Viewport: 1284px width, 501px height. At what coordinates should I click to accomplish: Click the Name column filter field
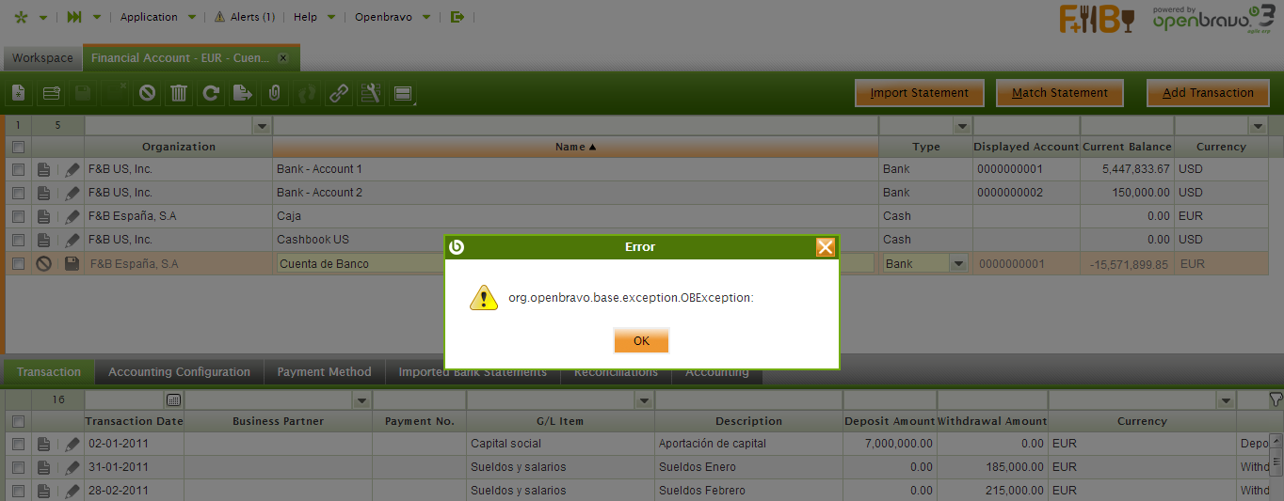[x=575, y=126]
